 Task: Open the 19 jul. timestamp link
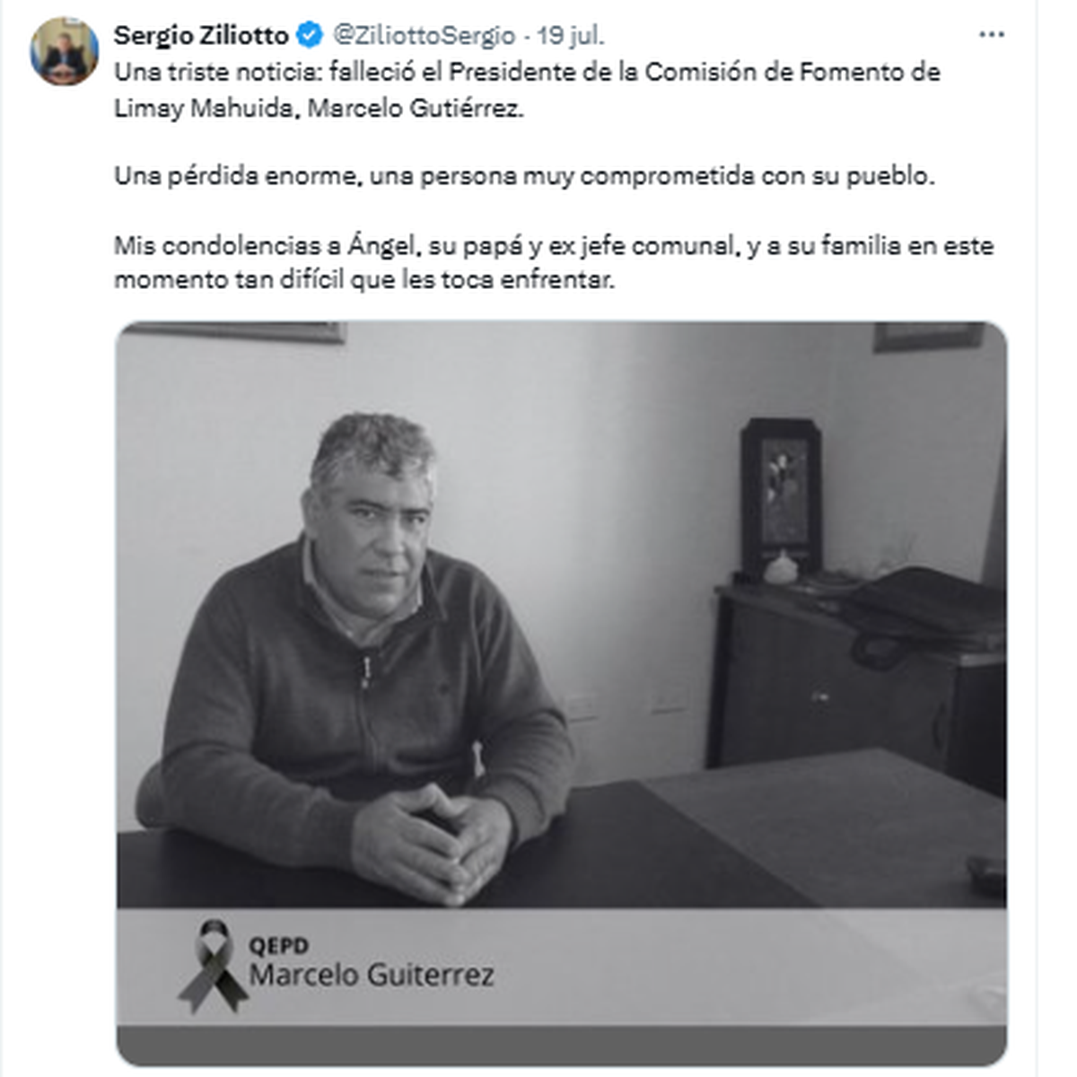click(x=571, y=36)
